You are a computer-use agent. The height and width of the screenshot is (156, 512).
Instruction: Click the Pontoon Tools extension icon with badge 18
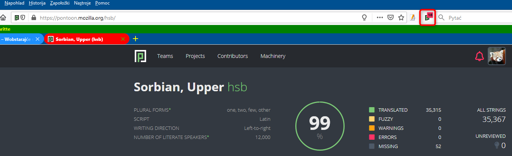coord(427,18)
